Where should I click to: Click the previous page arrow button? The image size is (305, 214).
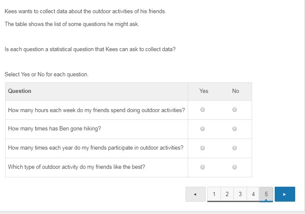195,194
